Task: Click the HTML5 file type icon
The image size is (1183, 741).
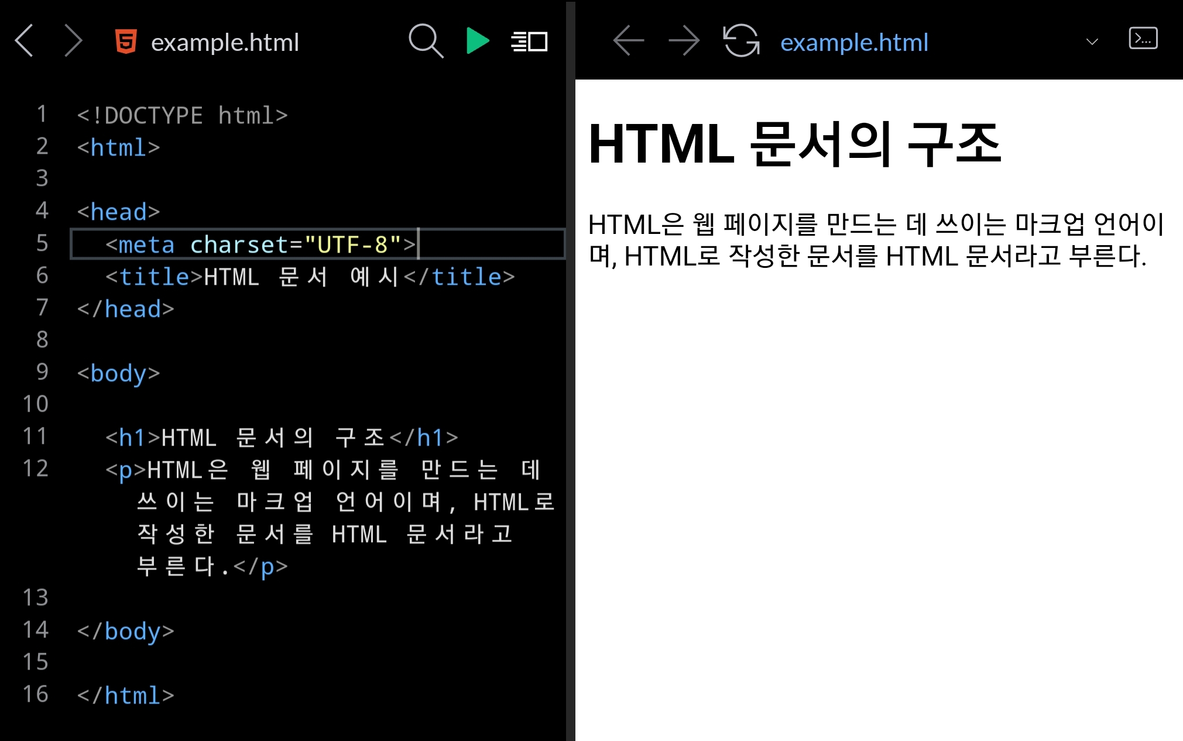Action: tap(126, 42)
